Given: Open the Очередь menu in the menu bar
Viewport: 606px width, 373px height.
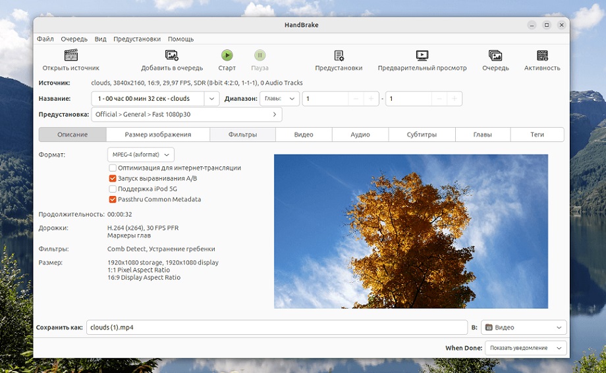Looking at the screenshot, I should pyautogui.click(x=74, y=39).
